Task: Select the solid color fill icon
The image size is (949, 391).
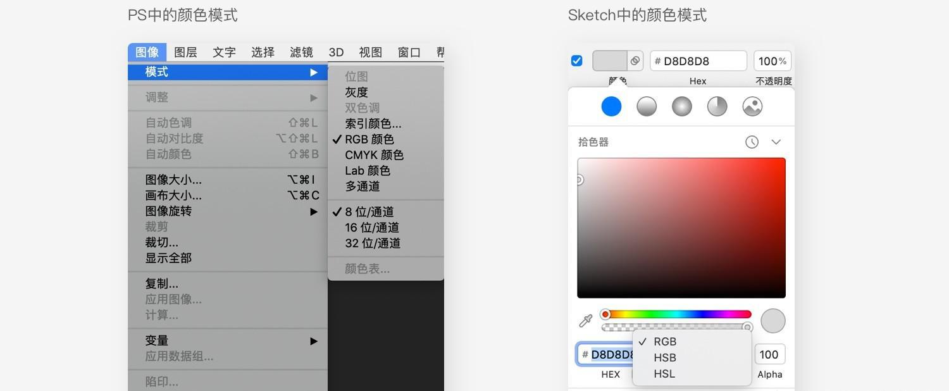Action: (x=611, y=106)
